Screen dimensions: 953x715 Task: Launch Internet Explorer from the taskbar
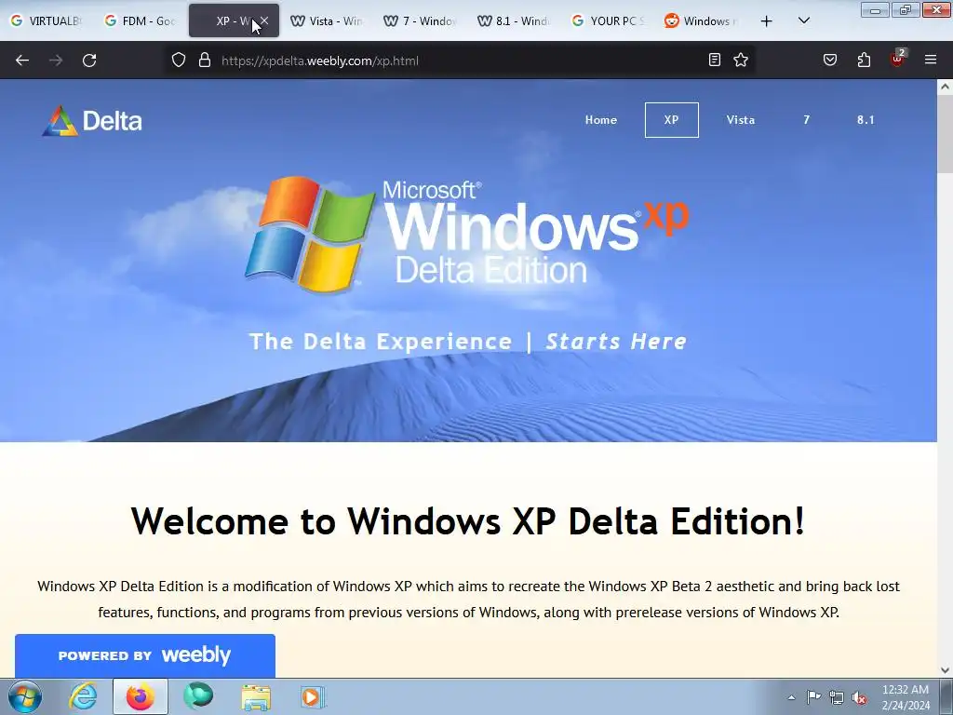click(83, 696)
